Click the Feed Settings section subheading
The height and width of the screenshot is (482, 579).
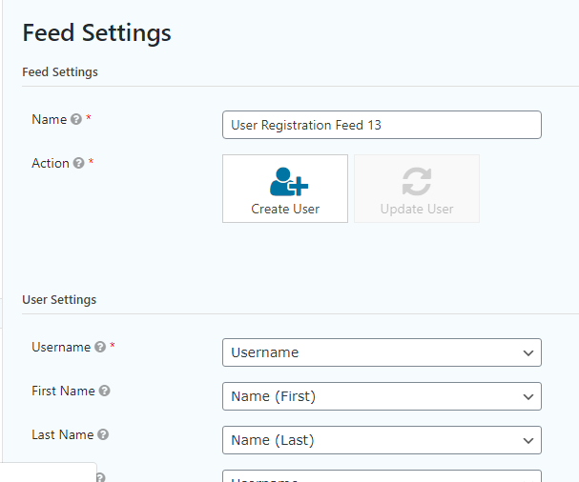[60, 71]
